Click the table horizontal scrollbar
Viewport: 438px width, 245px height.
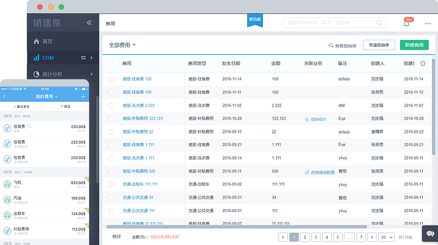237,227
